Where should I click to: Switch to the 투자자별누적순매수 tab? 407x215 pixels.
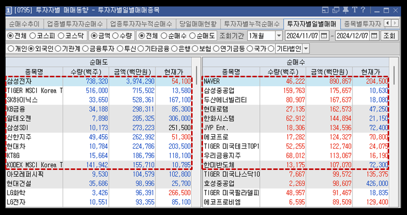252,24
